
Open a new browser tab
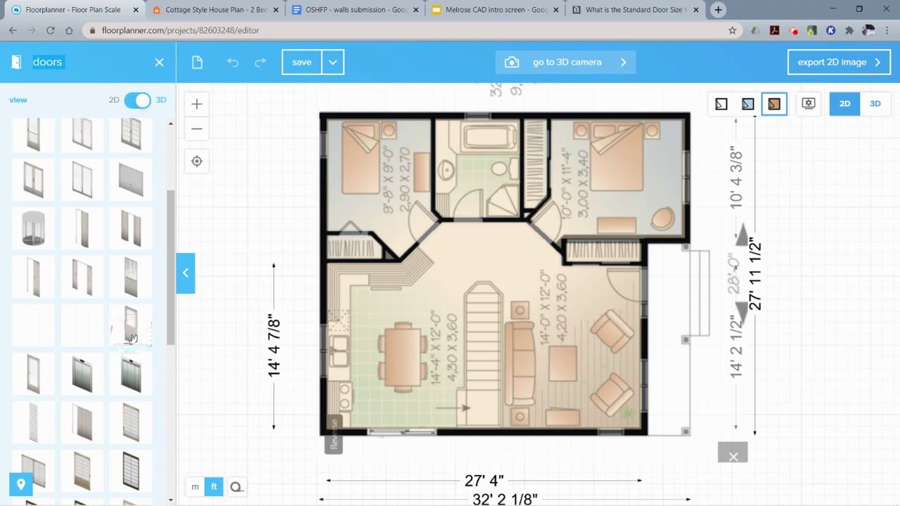[718, 10]
